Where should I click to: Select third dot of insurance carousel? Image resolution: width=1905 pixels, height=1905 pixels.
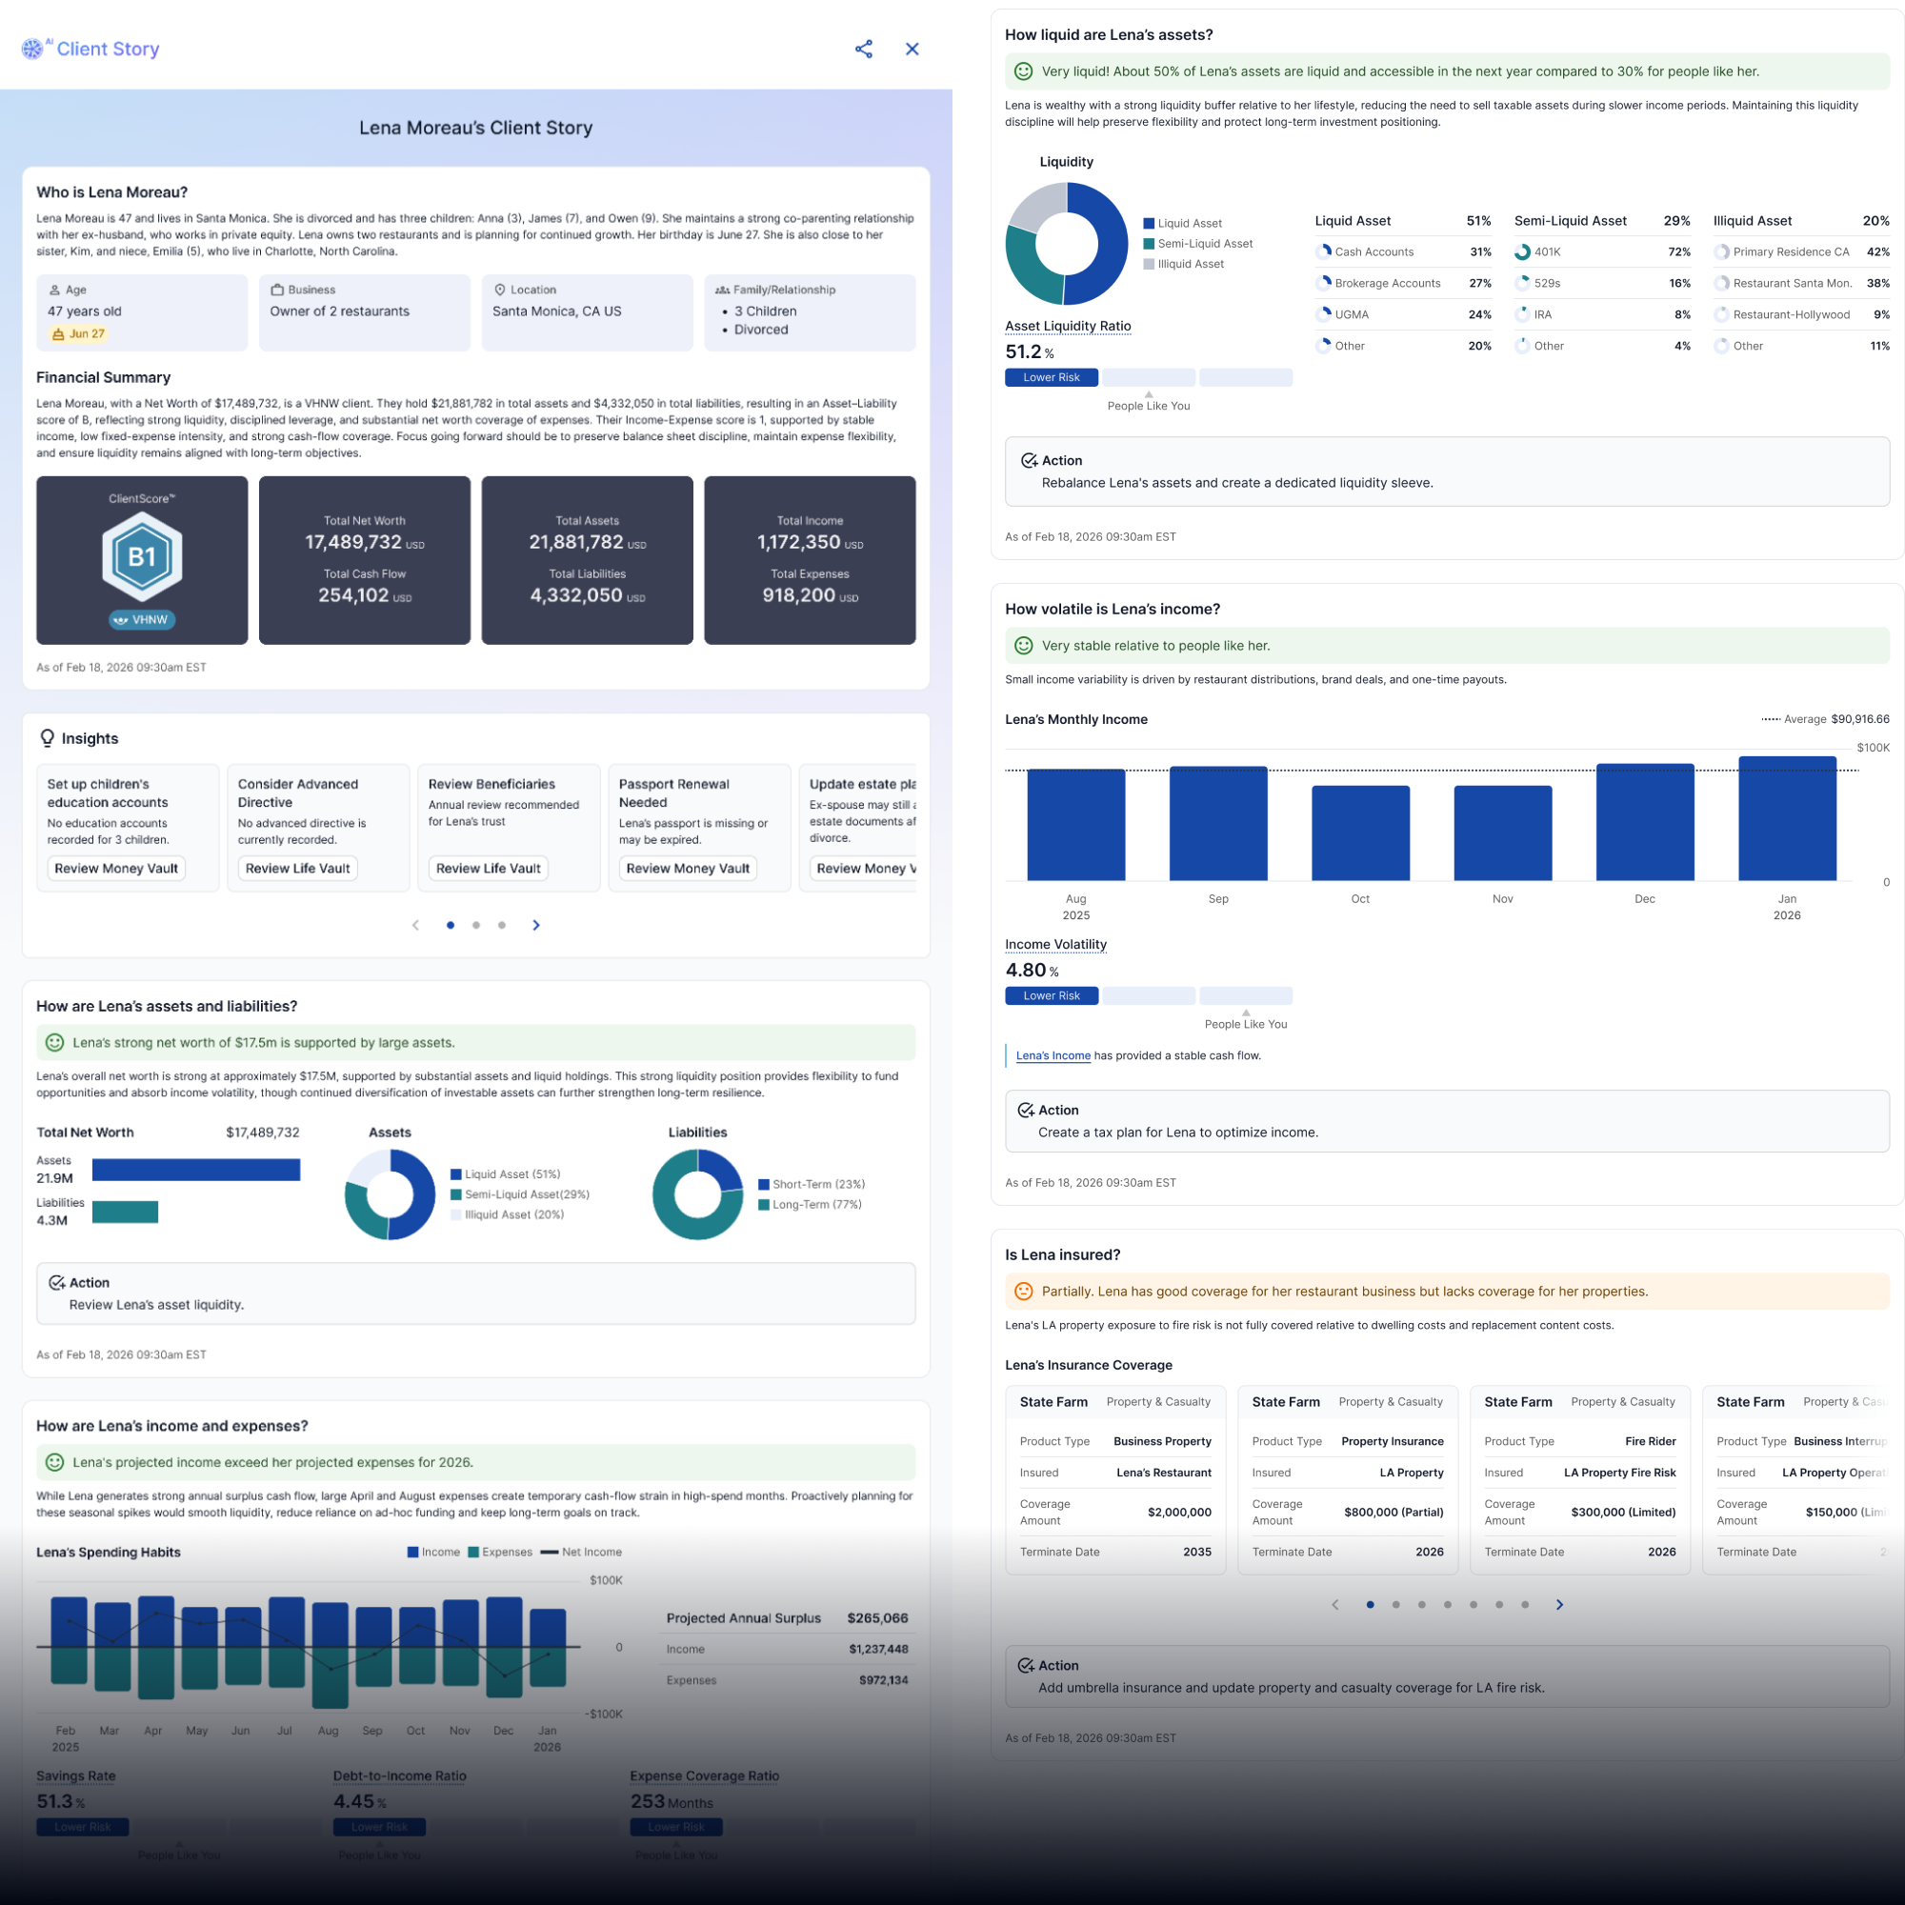[1422, 1604]
